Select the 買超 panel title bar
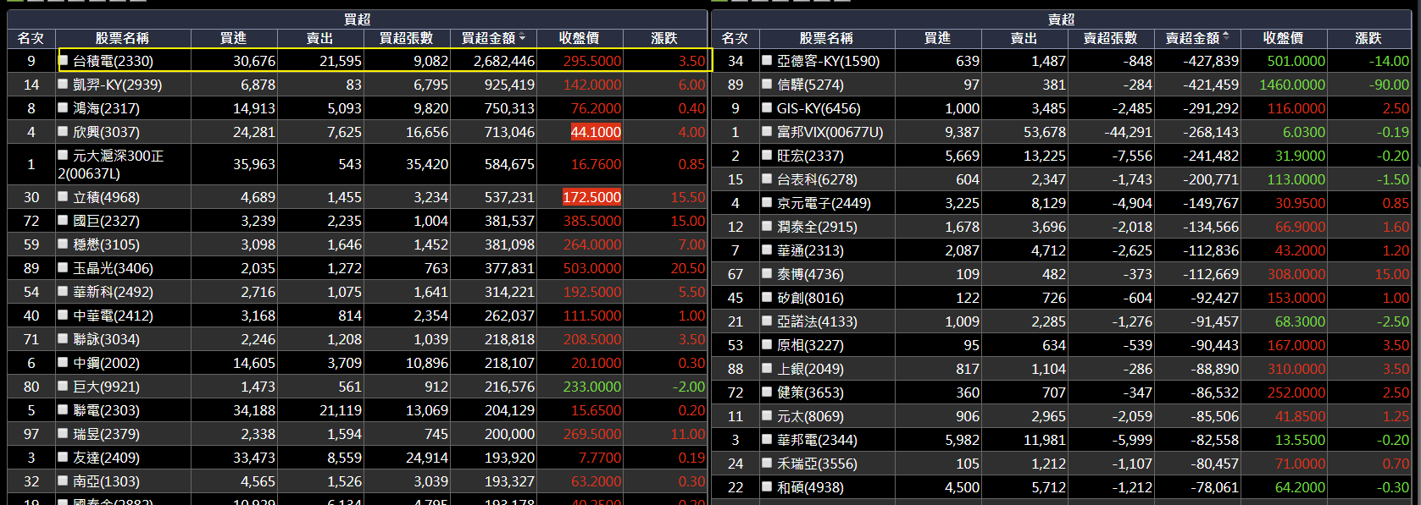 coord(357,19)
